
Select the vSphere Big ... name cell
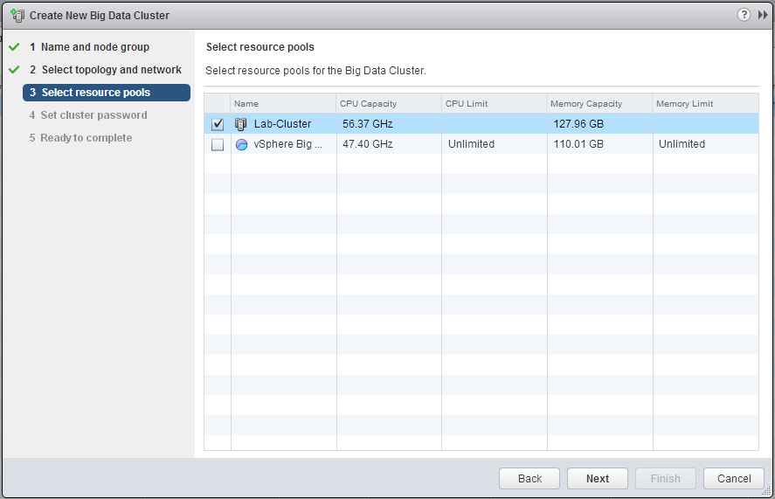(x=284, y=144)
